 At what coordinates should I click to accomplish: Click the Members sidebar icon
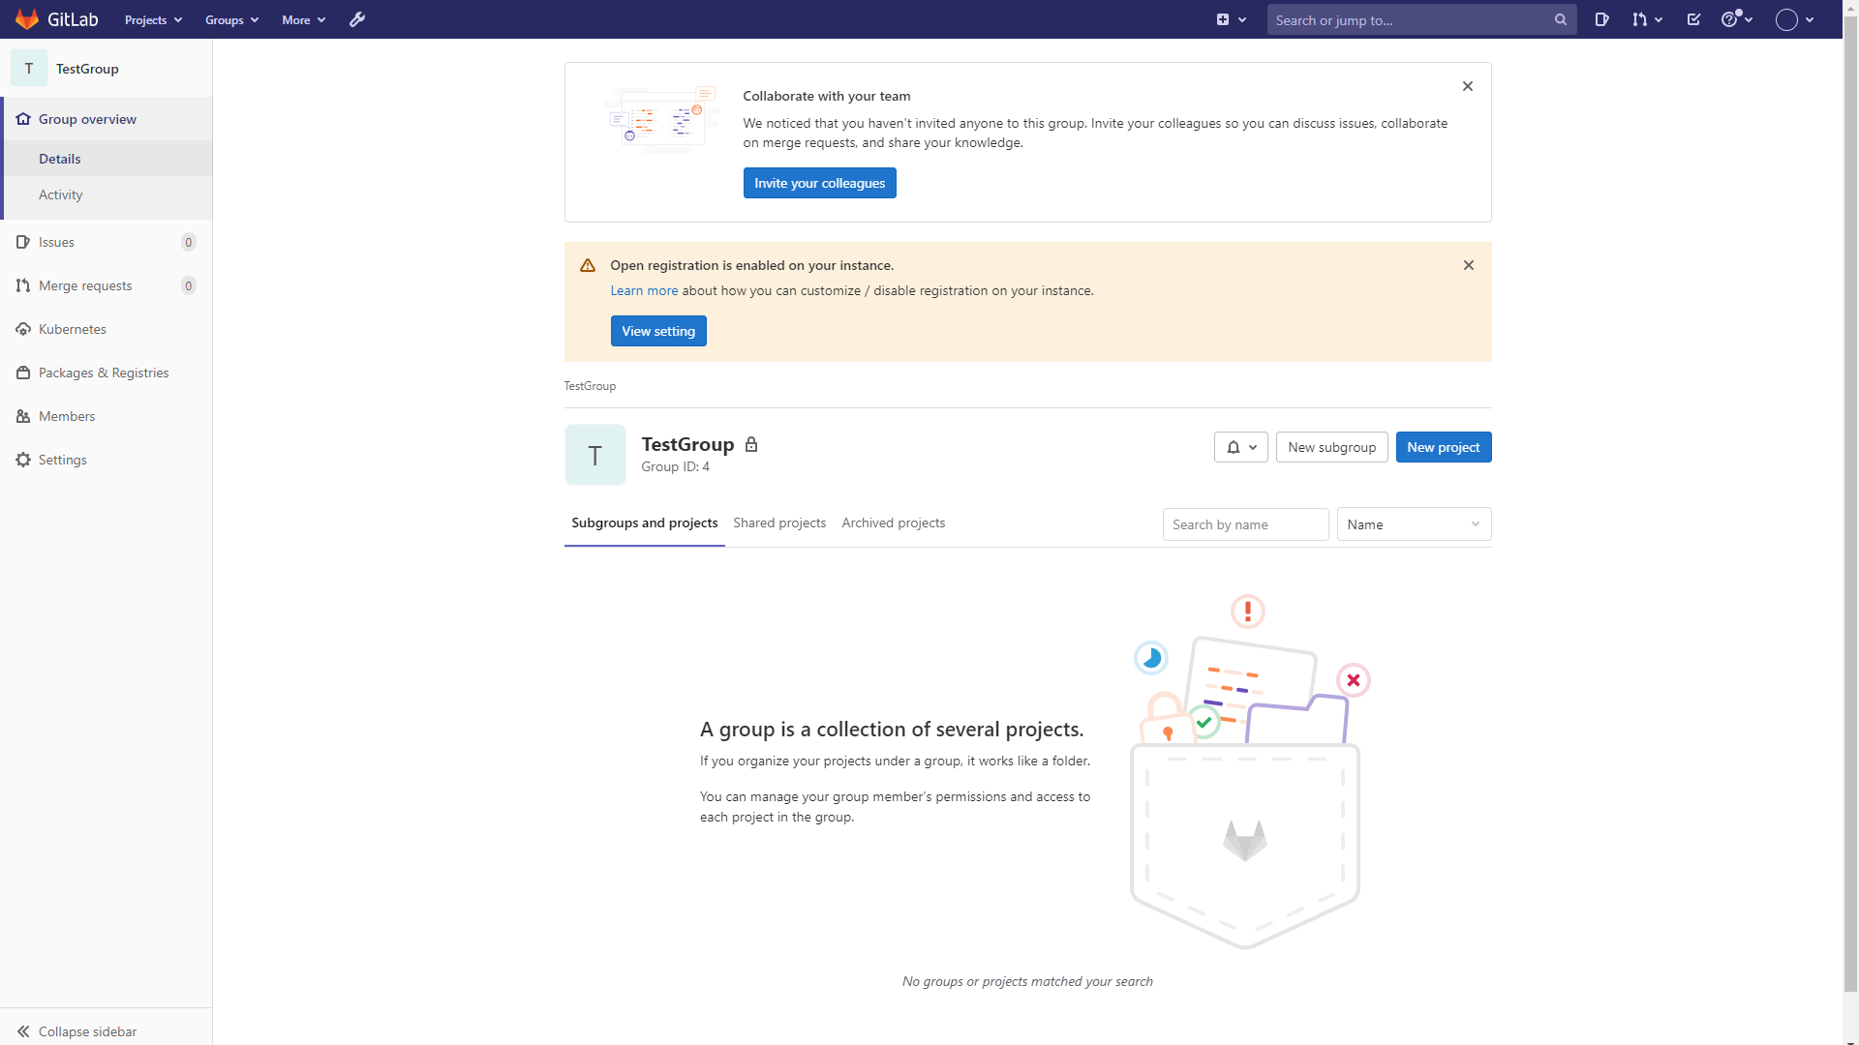pyautogui.click(x=23, y=416)
